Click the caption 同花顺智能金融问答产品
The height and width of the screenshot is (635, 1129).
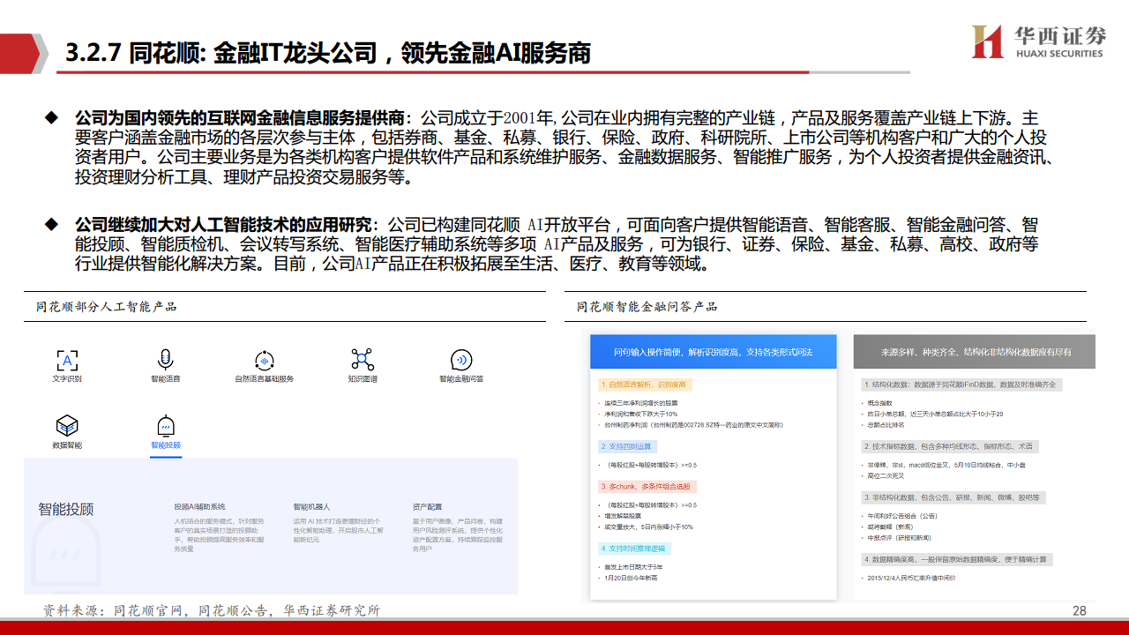coord(647,306)
